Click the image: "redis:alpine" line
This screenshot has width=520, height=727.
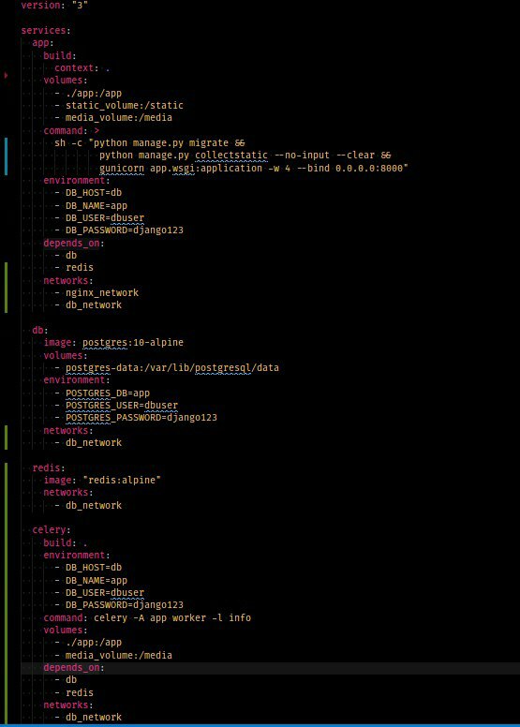(102, 480)
